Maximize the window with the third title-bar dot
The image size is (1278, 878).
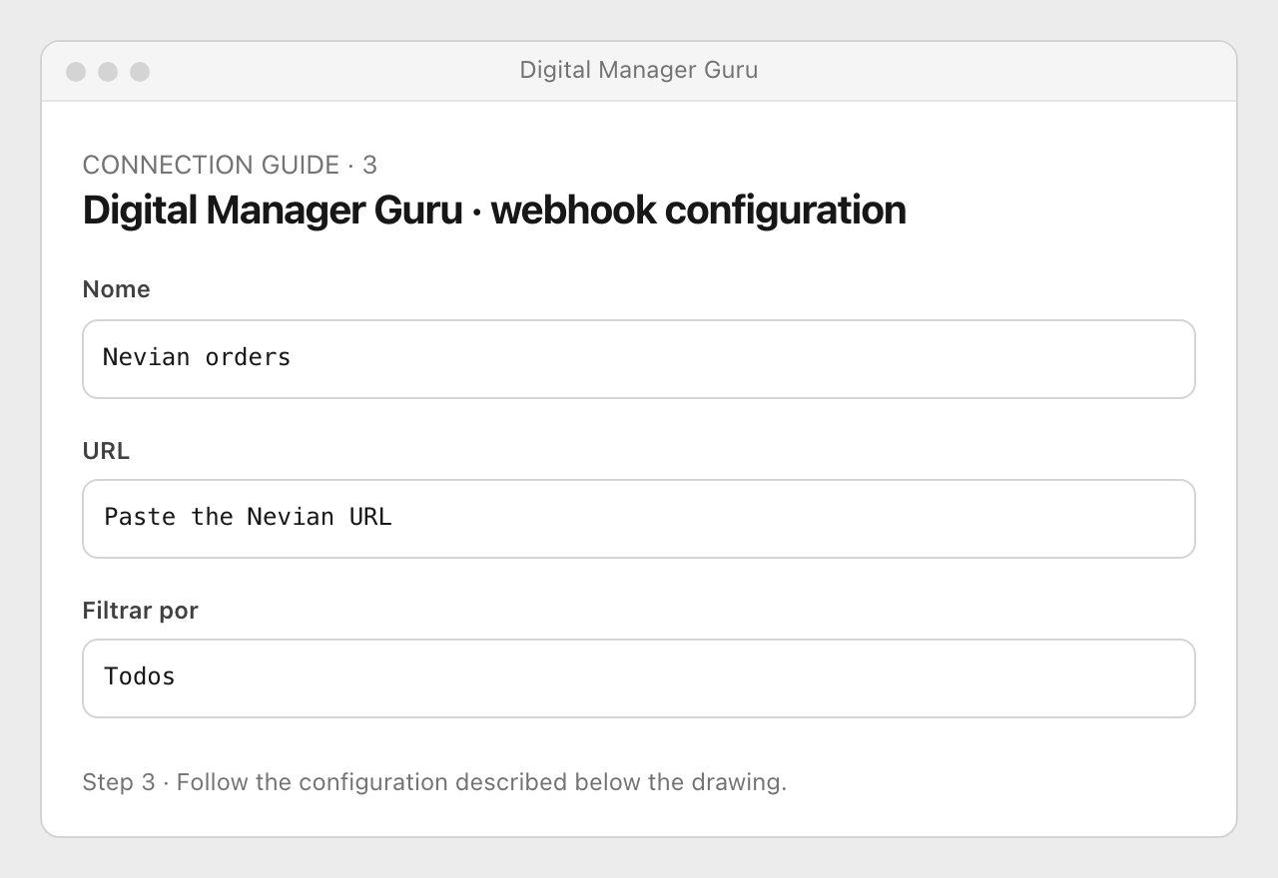coord(140,72)
